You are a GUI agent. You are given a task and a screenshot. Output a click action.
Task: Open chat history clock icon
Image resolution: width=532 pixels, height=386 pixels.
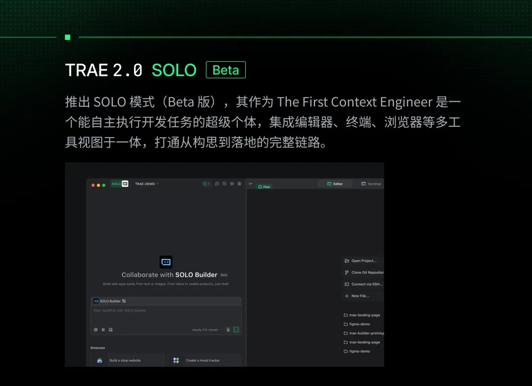pos(224,184)
